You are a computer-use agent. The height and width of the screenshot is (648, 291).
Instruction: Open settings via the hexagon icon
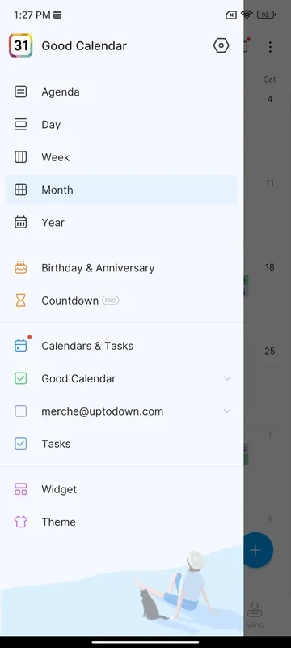(x=221, y=45)
